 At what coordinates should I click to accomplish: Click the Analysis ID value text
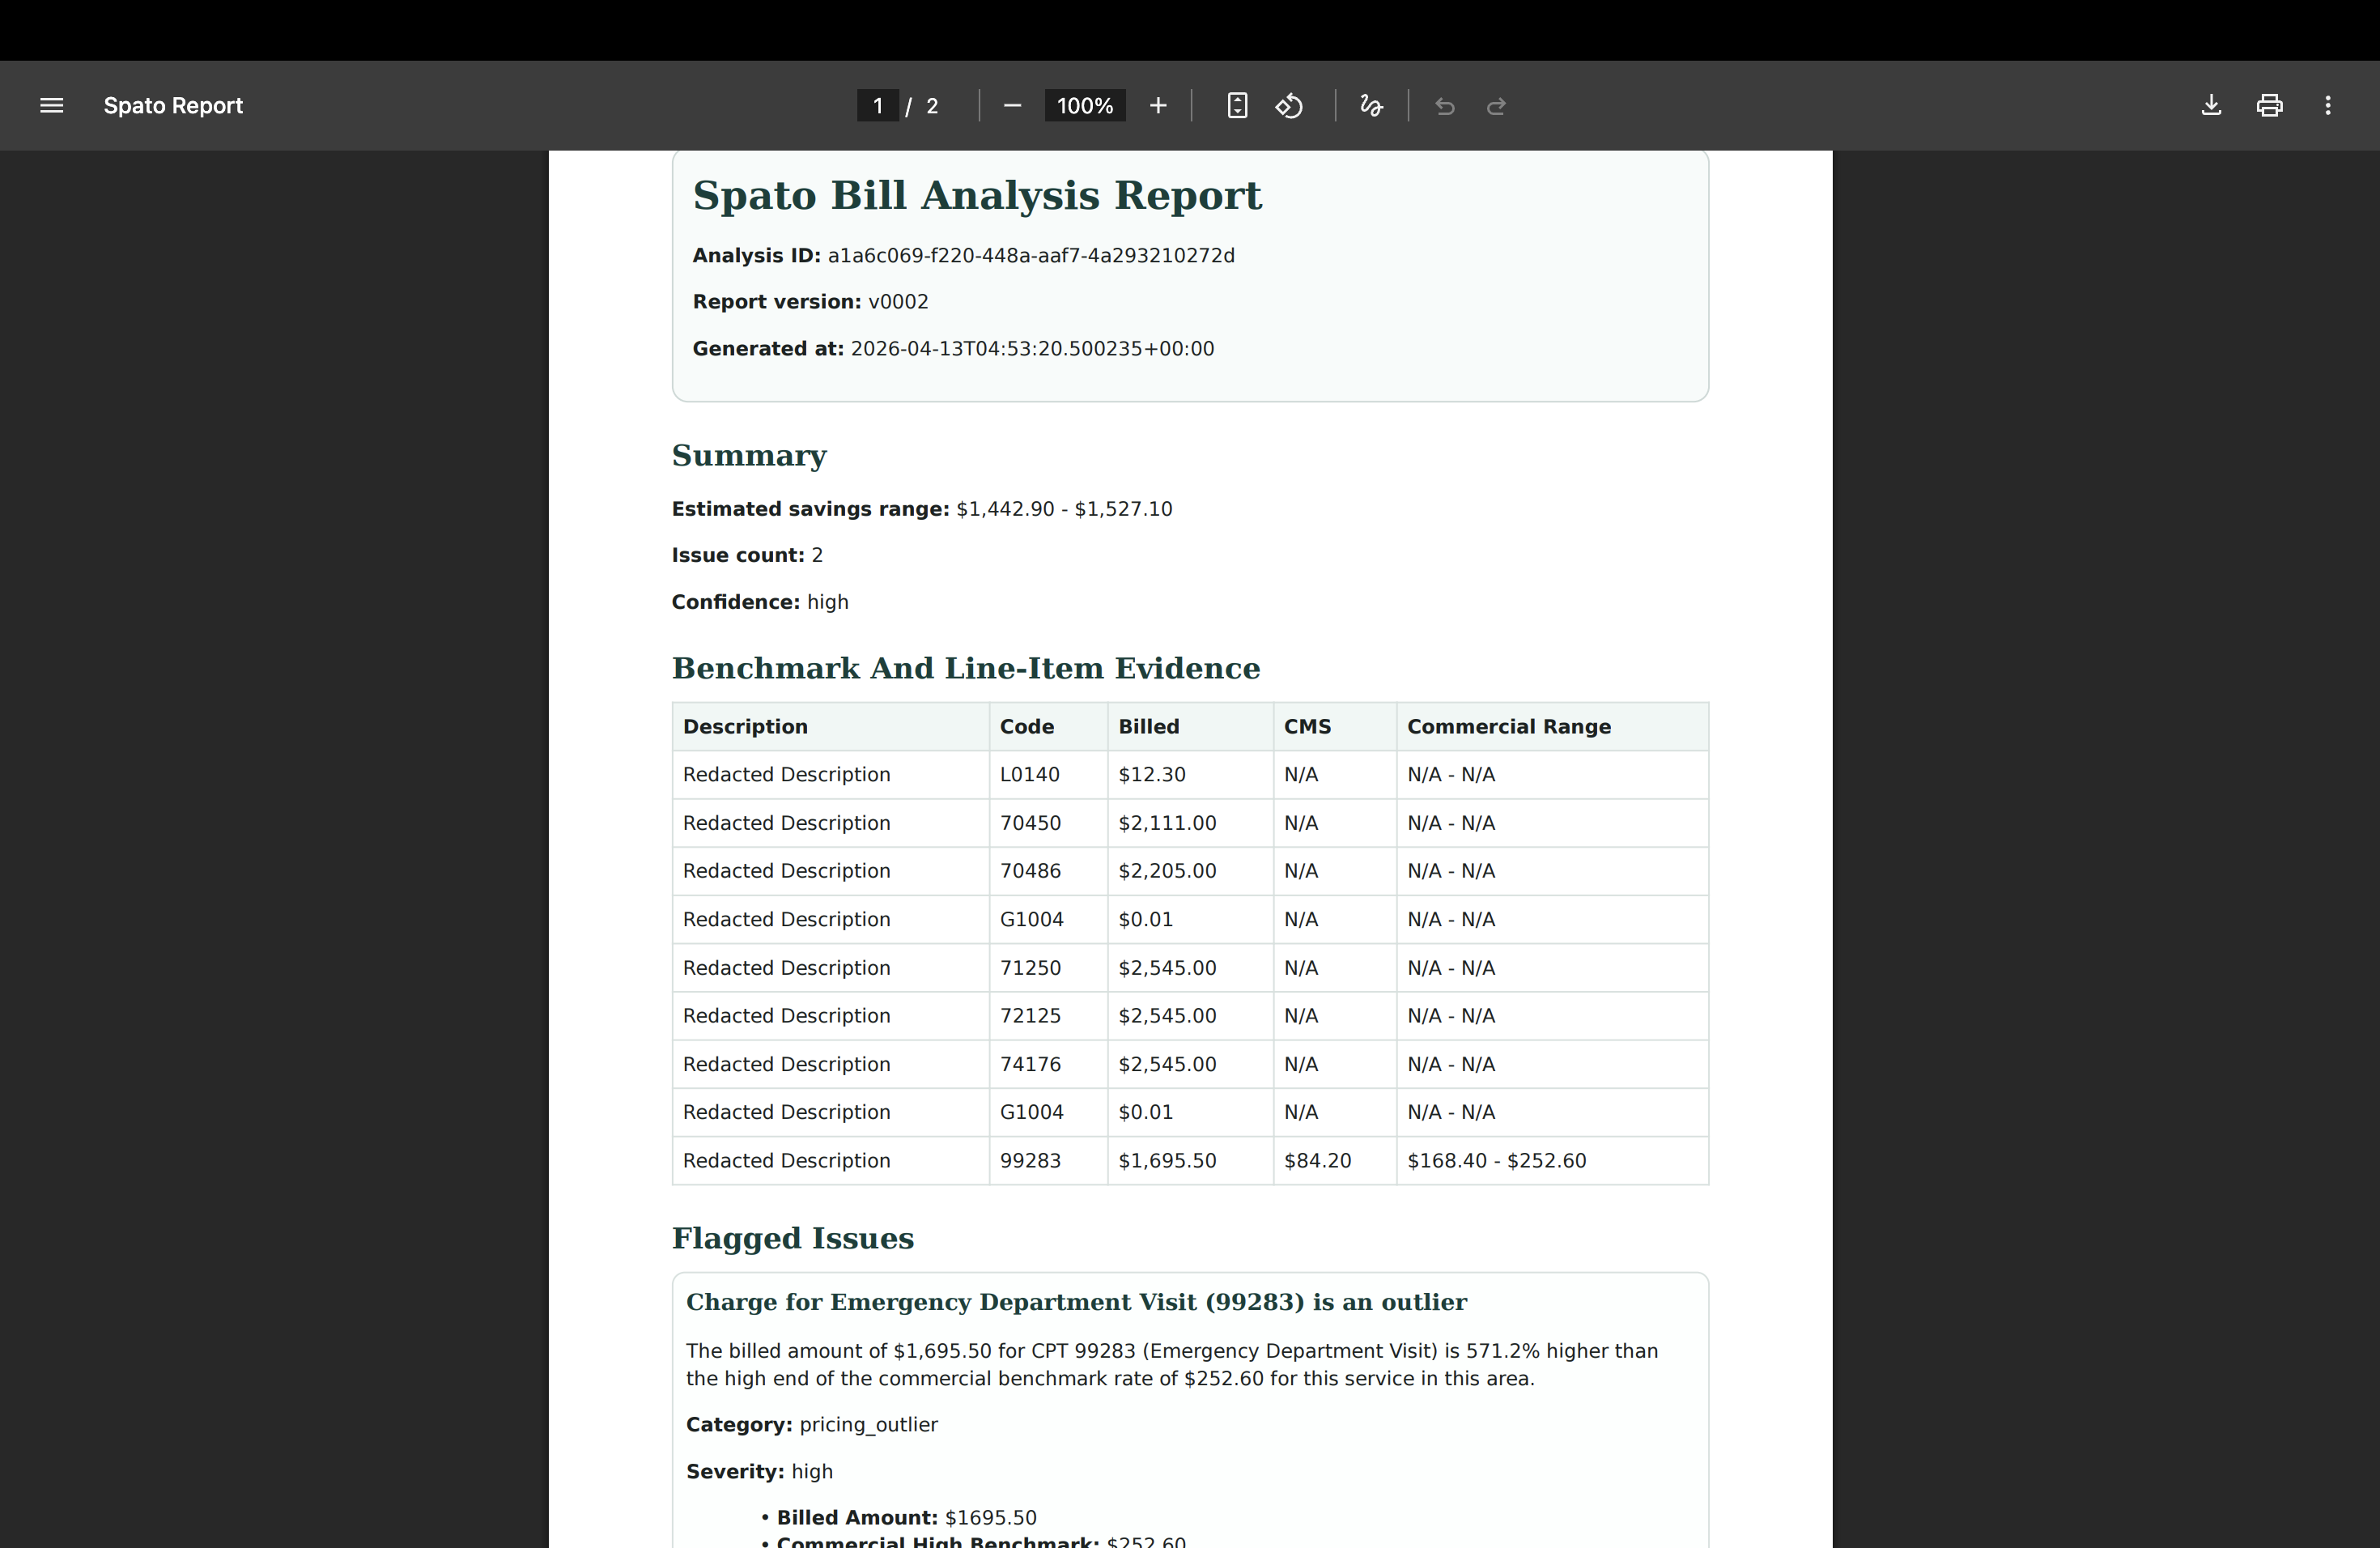[x=1030, y=256]
